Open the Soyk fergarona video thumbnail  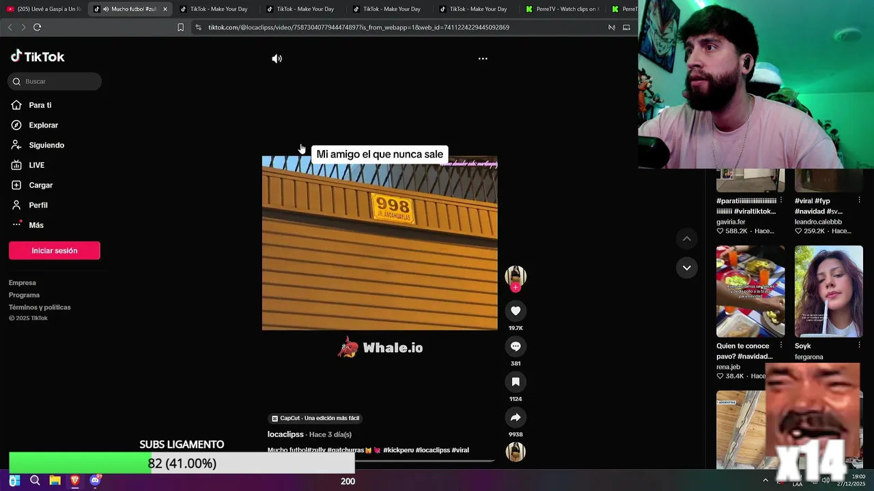click(x=829, y=291)
